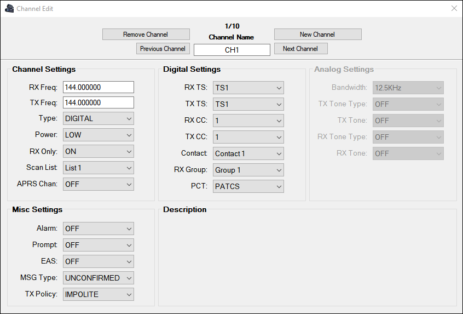Click the RX Freq input field
This screenshot has width=463, height=314.
99,87
